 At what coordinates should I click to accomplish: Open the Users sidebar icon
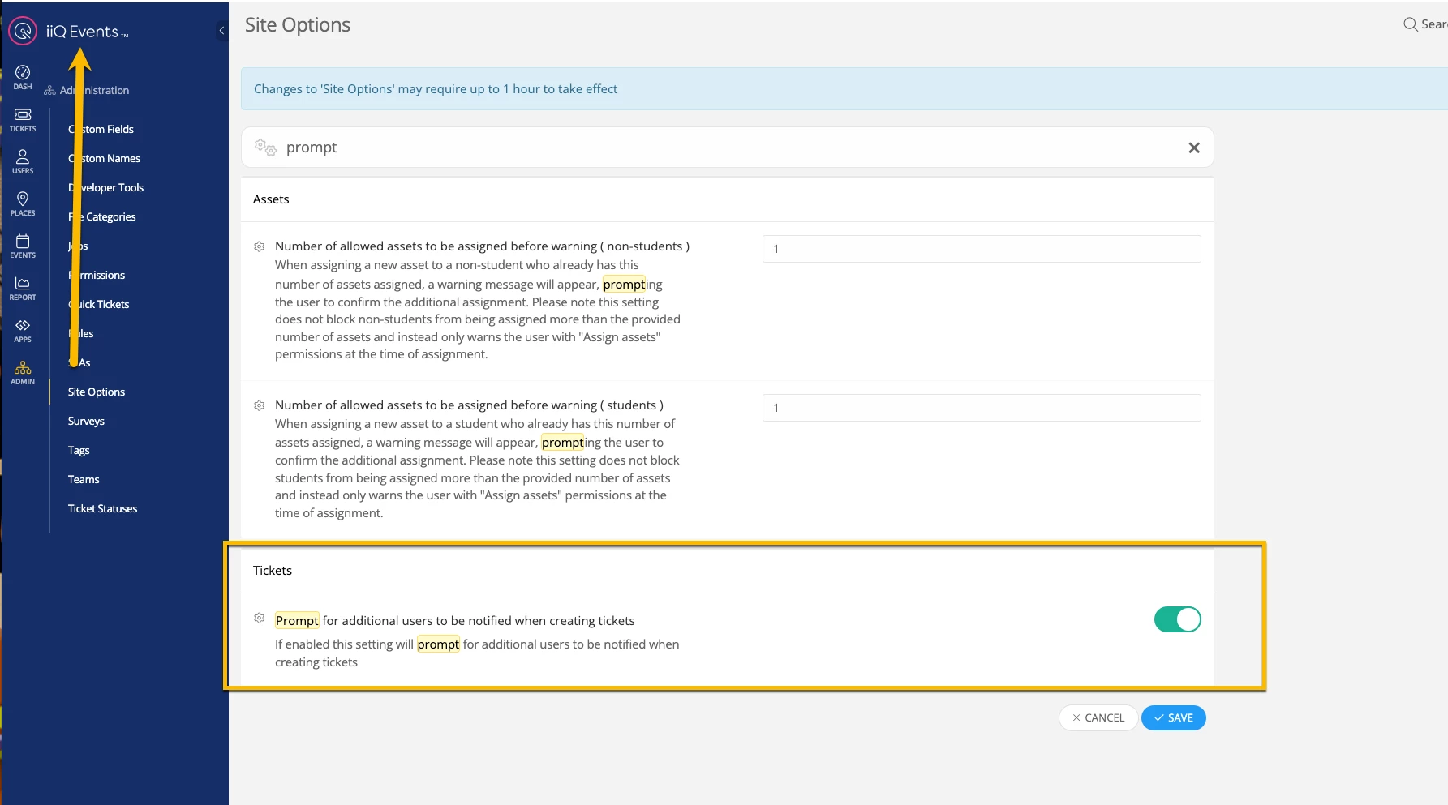[x=23, y=162]
